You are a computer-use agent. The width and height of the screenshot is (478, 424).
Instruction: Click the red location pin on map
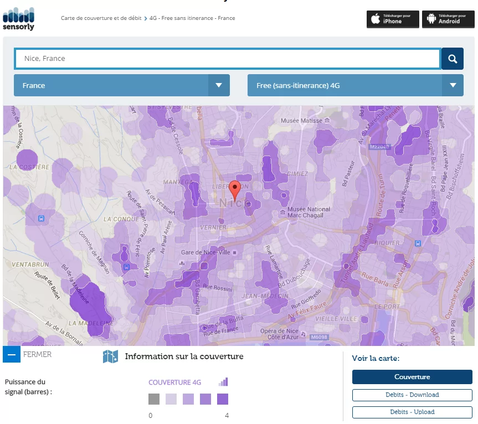tap(235, 190)
